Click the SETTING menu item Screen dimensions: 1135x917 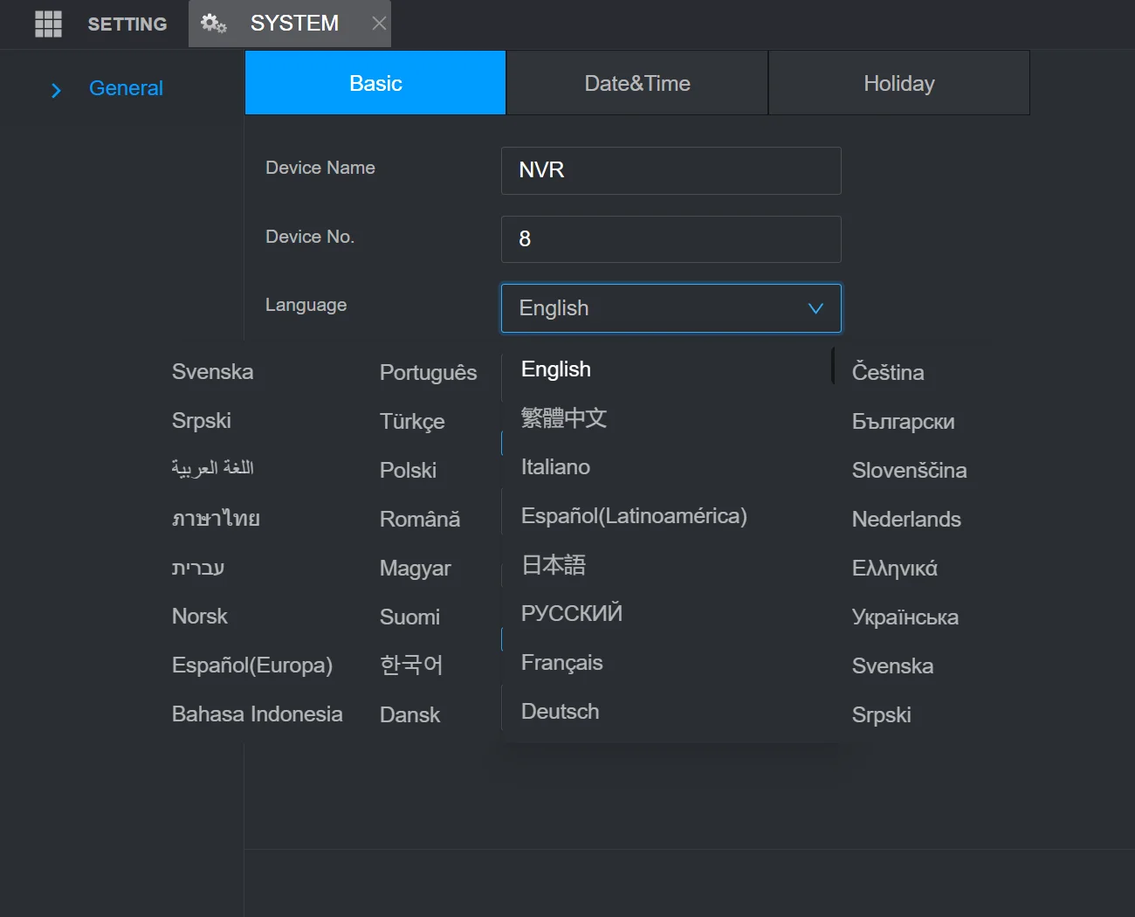point(127,24)
